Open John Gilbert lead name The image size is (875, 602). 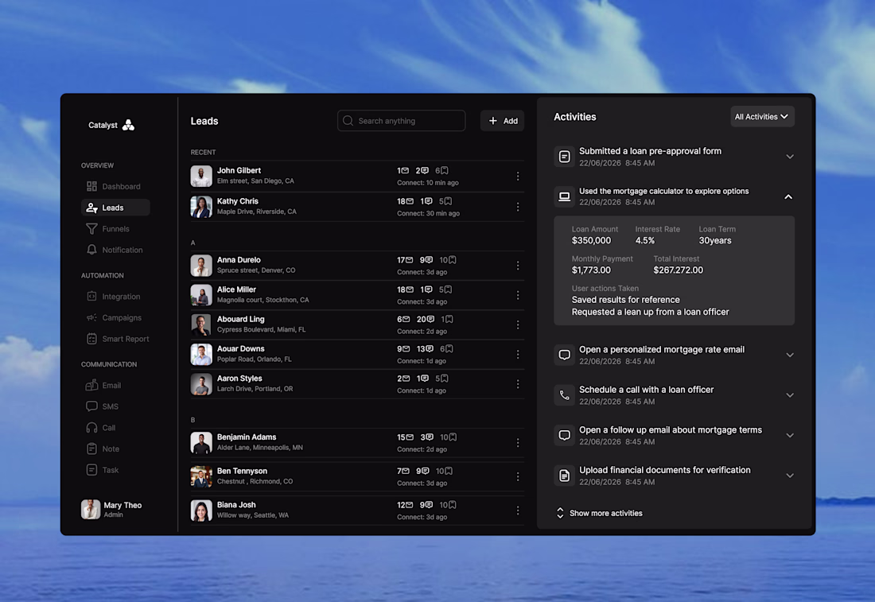tap(239, 170)
